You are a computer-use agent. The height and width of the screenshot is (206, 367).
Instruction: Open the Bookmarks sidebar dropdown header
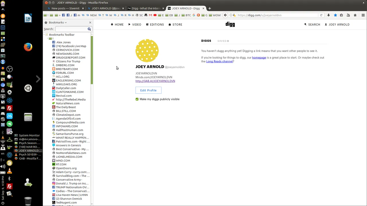(x=58, y=22)
